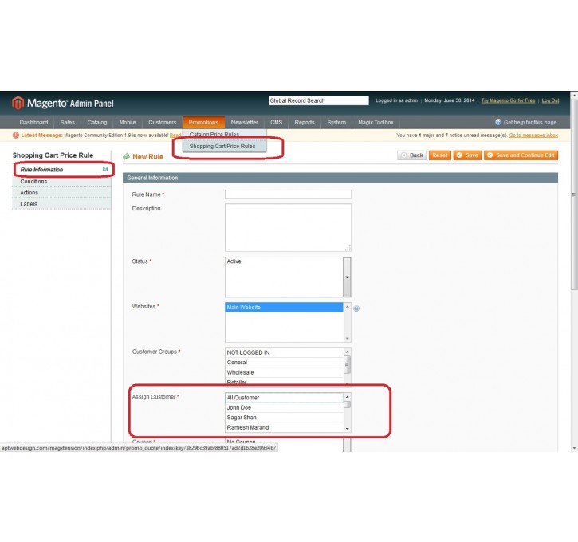This screenshot has width=578, height=542.
Task: Click the help icon beside 'Get help for this page'
Action: (498, 122)
